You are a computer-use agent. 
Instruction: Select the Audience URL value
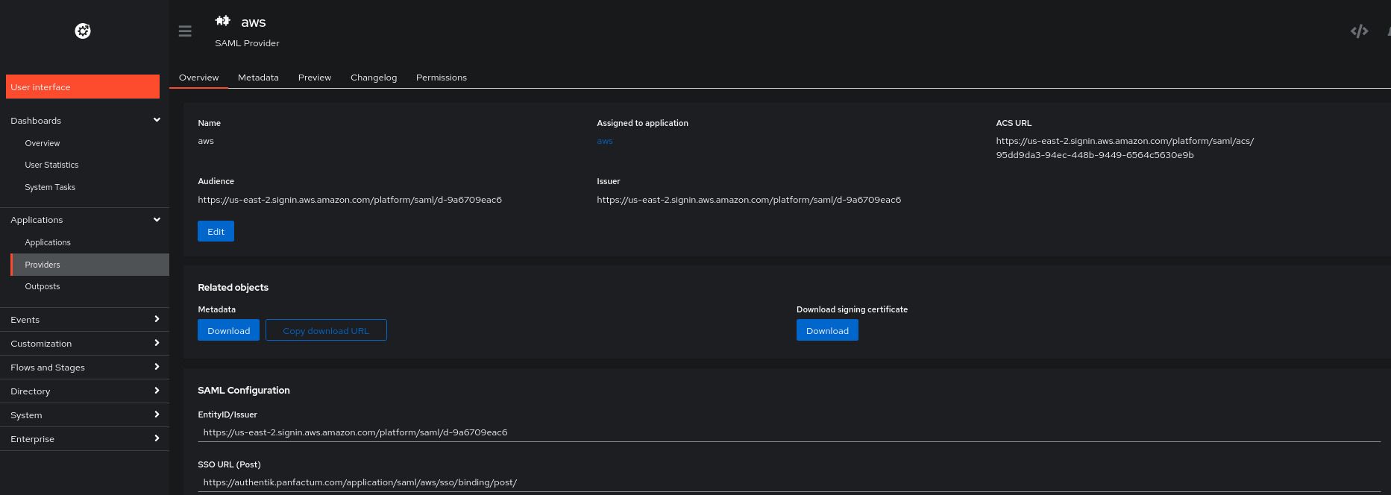[x=350, y=200]
